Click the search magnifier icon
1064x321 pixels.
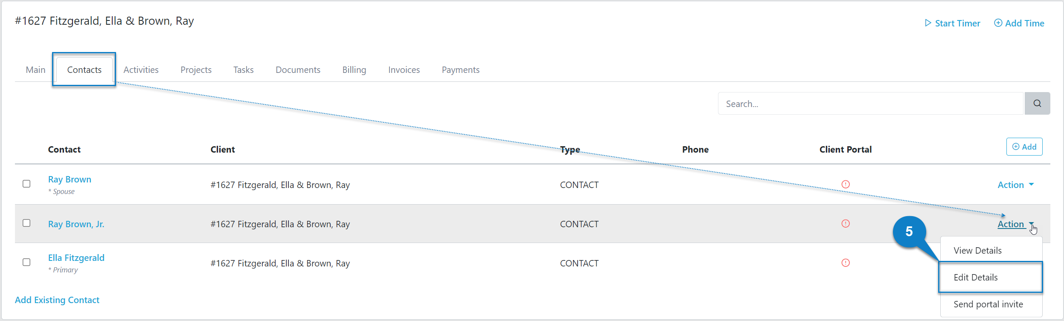click(1038, 103)
